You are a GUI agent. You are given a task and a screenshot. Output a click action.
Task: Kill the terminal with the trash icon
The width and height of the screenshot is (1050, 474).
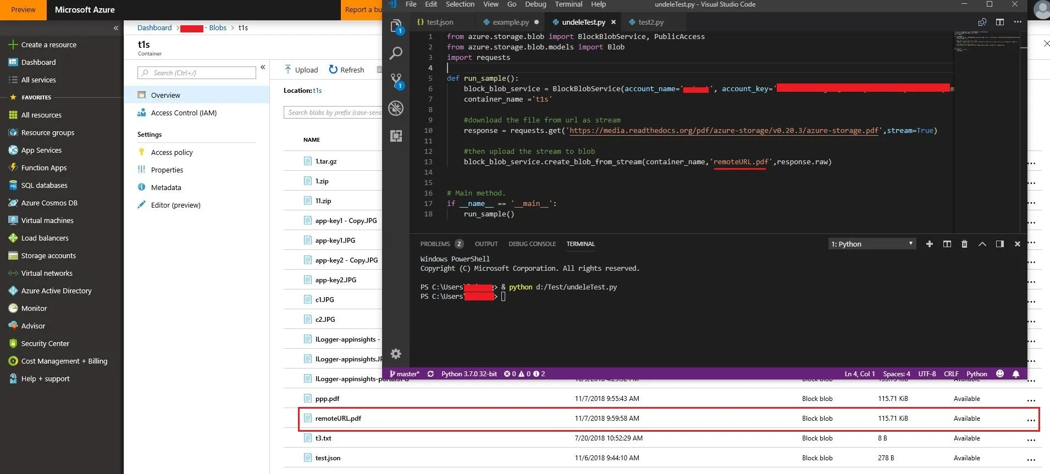pyautogui.click(x=964, y=244)
